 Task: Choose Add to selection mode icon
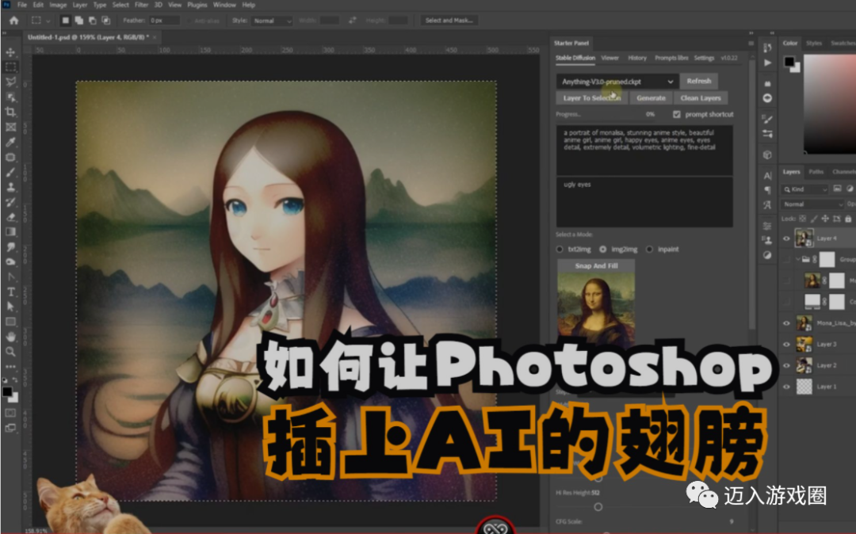(79, 20)
